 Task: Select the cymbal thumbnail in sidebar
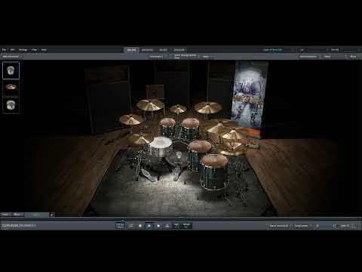11,87
